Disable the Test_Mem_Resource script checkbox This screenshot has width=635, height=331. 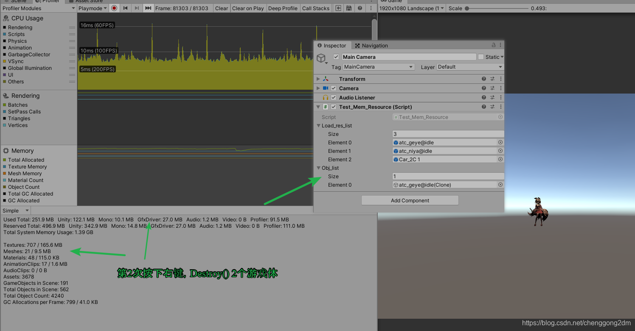(x=334, y=107)
